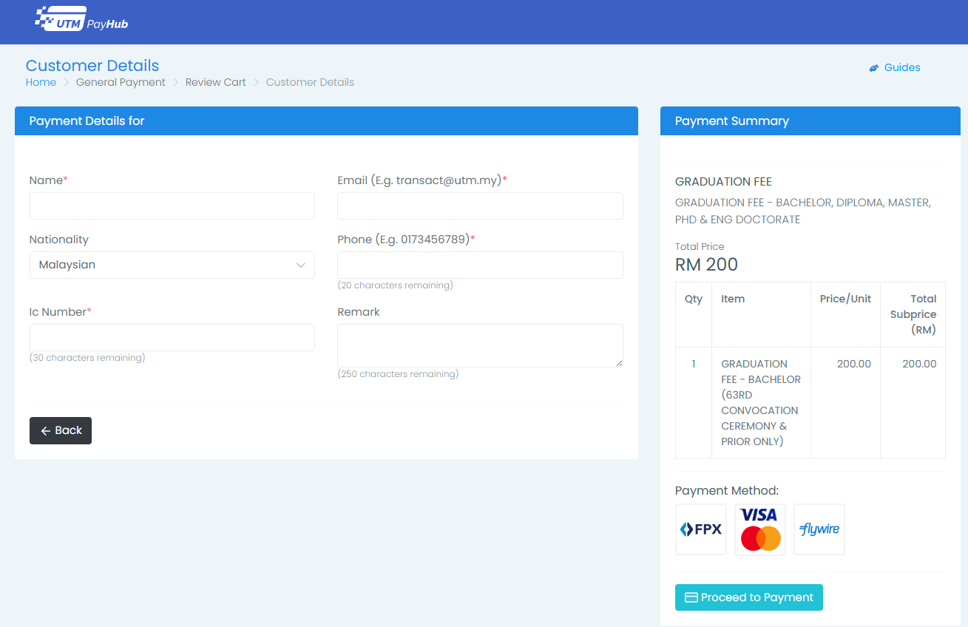The width and height of the screenshot is (968, 627).
Task: Click the left arrow icon in Back button
Action: pos(46,431)
